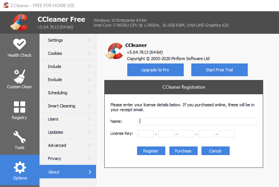Click the title bar CCleaner icon
The height and width of the screenshot is (187, 279).
5,5
